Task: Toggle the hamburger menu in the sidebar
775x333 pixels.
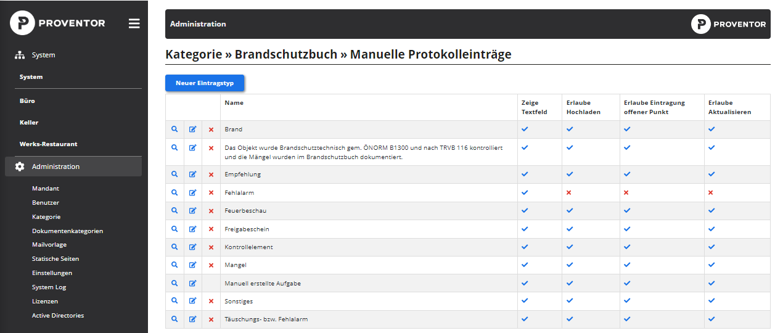Action: pos(134,23)
